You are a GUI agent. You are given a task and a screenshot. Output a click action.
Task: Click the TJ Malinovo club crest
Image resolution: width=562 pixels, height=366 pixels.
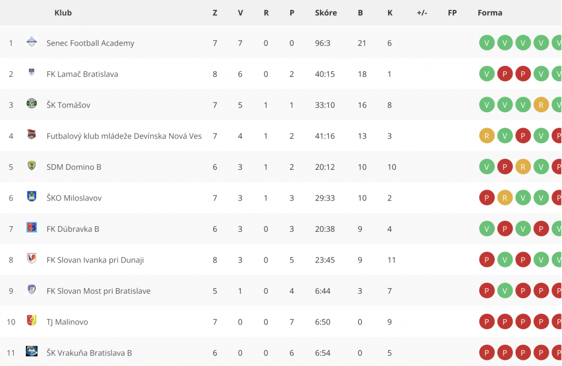click(x=31, y=320)
